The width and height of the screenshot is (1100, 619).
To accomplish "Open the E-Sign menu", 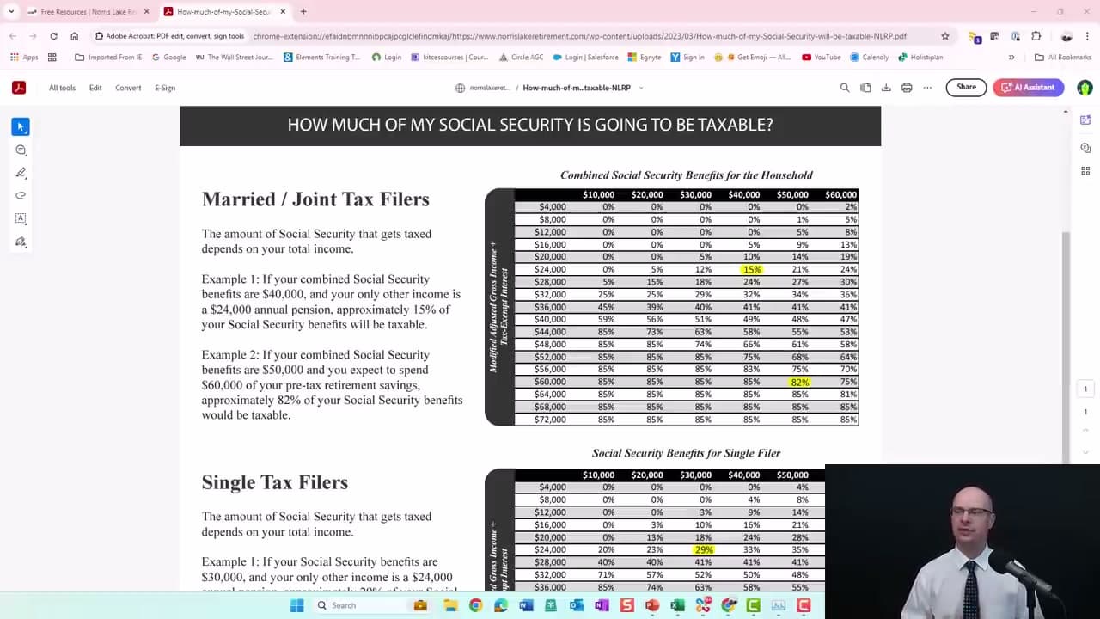I will coord(165,88).
